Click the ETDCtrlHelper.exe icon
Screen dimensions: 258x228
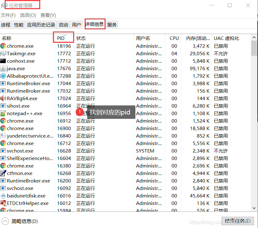click(x=3, y=203)
